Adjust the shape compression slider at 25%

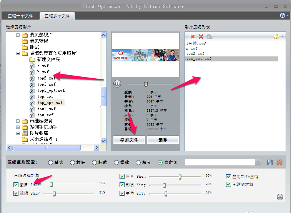pyautogui.click(x=164, y=185)
